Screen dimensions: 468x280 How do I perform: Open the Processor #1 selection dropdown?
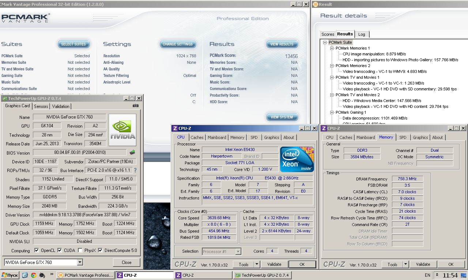238,251
